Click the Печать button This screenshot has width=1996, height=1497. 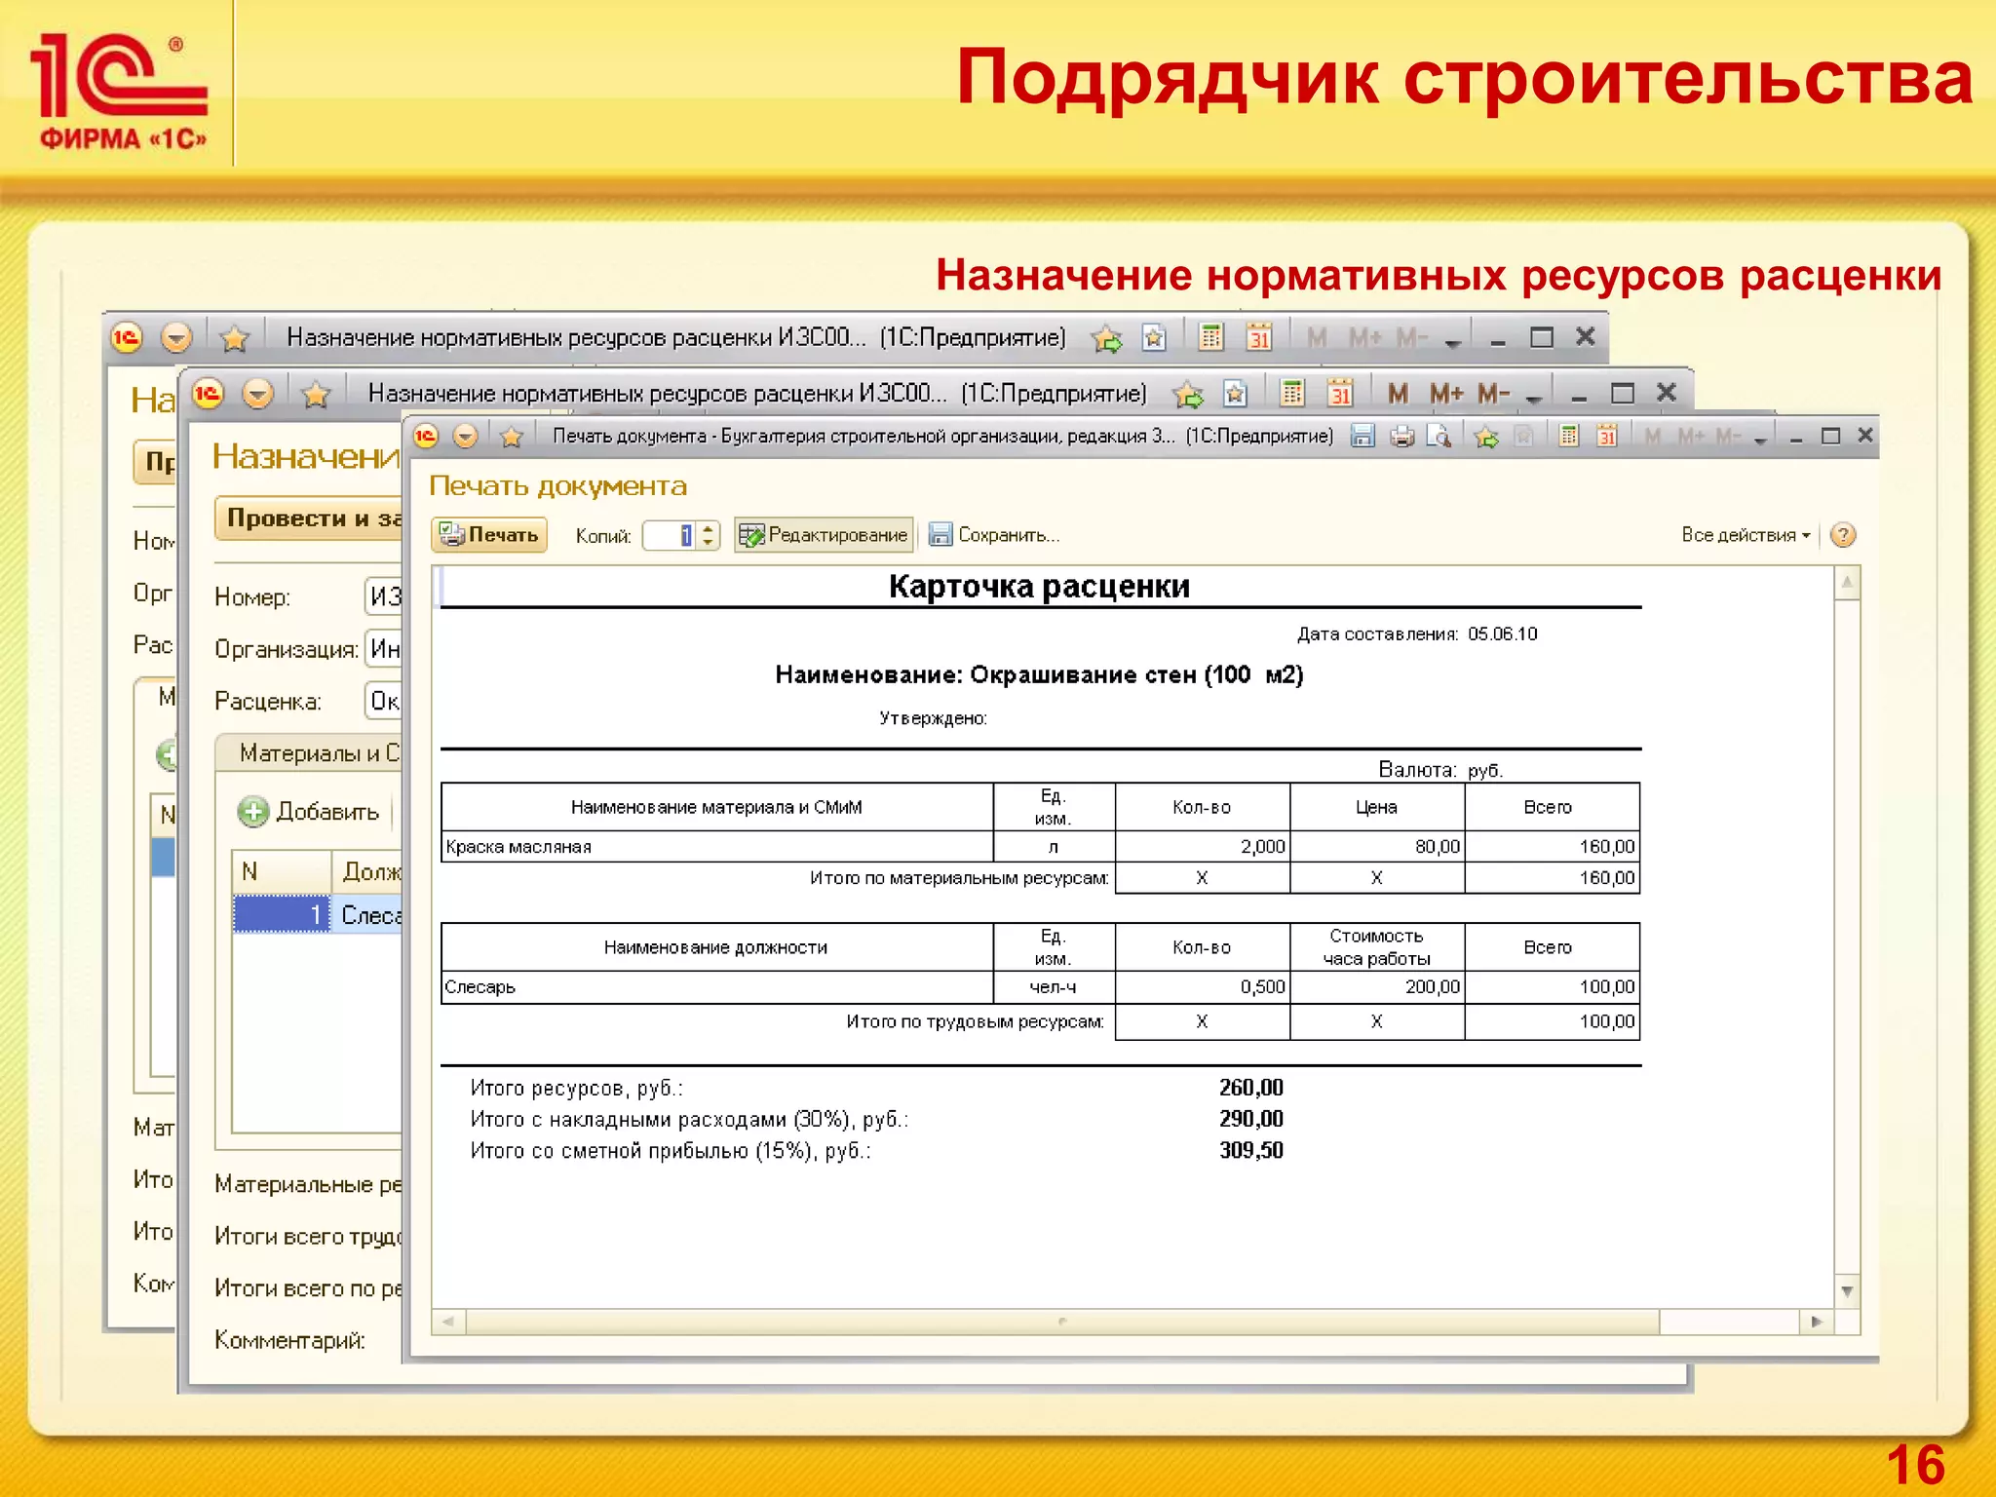tap(489, 534)
